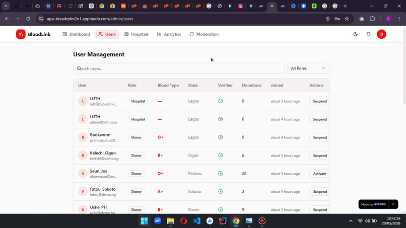
Task: Open notifications bell icon
Action: [368, 34]
